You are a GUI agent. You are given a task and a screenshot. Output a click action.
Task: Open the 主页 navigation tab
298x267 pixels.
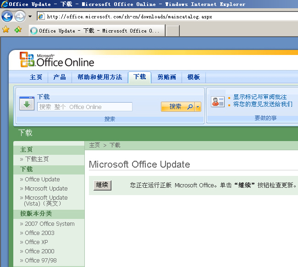pyautogui.click(x=36, y=77)
